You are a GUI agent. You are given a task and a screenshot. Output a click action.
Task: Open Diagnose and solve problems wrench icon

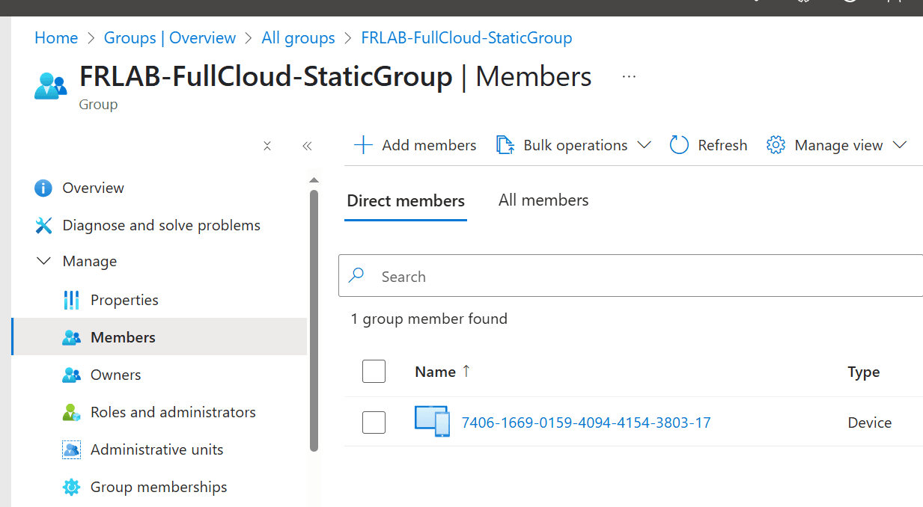(x=43, y=225)
